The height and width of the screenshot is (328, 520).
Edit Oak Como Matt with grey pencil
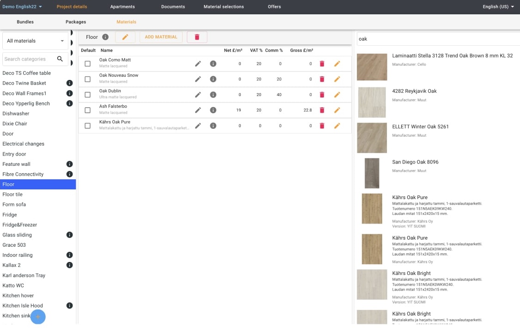point(198,64)
